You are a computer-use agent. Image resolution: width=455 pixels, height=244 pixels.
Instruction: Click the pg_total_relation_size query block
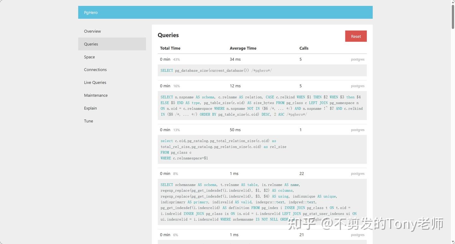tap(262, 149)
